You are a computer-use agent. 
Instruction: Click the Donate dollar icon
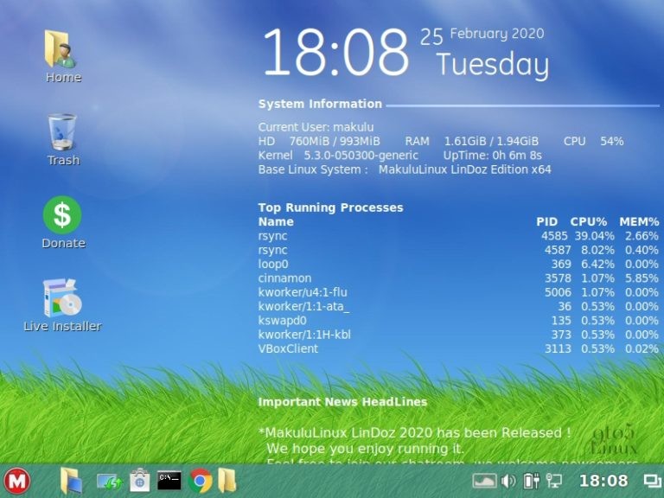pyautogui.click(x=62, y=215)
